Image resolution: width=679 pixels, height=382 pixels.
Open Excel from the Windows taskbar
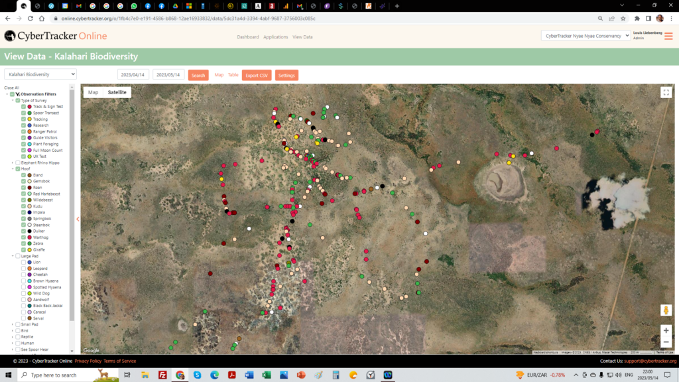[266, 375]
